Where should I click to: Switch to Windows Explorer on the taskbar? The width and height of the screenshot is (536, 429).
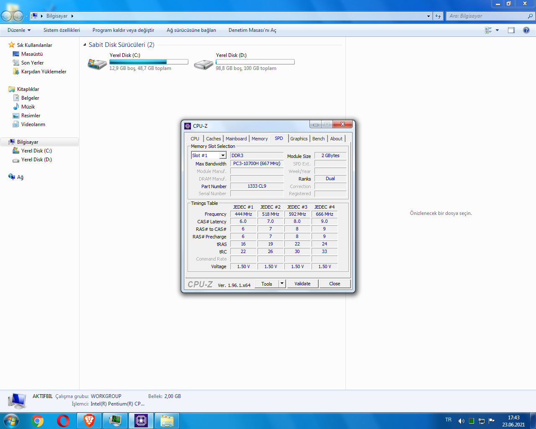pyautogui.click(x=167, y=421)
